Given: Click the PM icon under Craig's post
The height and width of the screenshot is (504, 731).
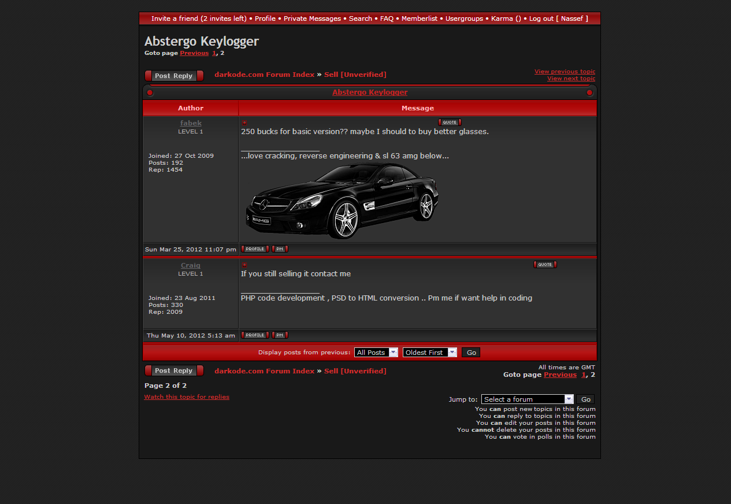Looking at the screenshot, I should coord(280,335).
